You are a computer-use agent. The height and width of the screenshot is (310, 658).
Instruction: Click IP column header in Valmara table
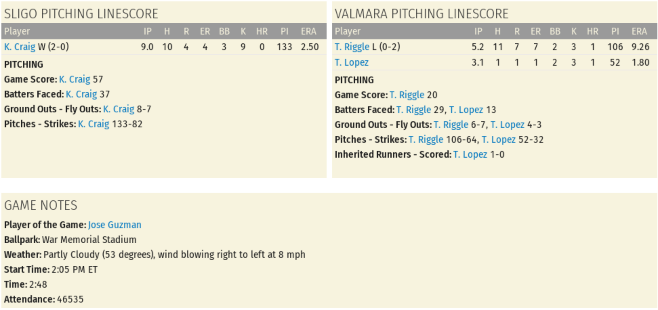point(478,31)
